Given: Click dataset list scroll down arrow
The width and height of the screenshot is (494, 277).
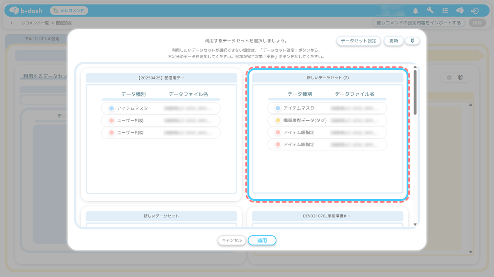Looking at the screenshot, I should (x=415, y=224).
